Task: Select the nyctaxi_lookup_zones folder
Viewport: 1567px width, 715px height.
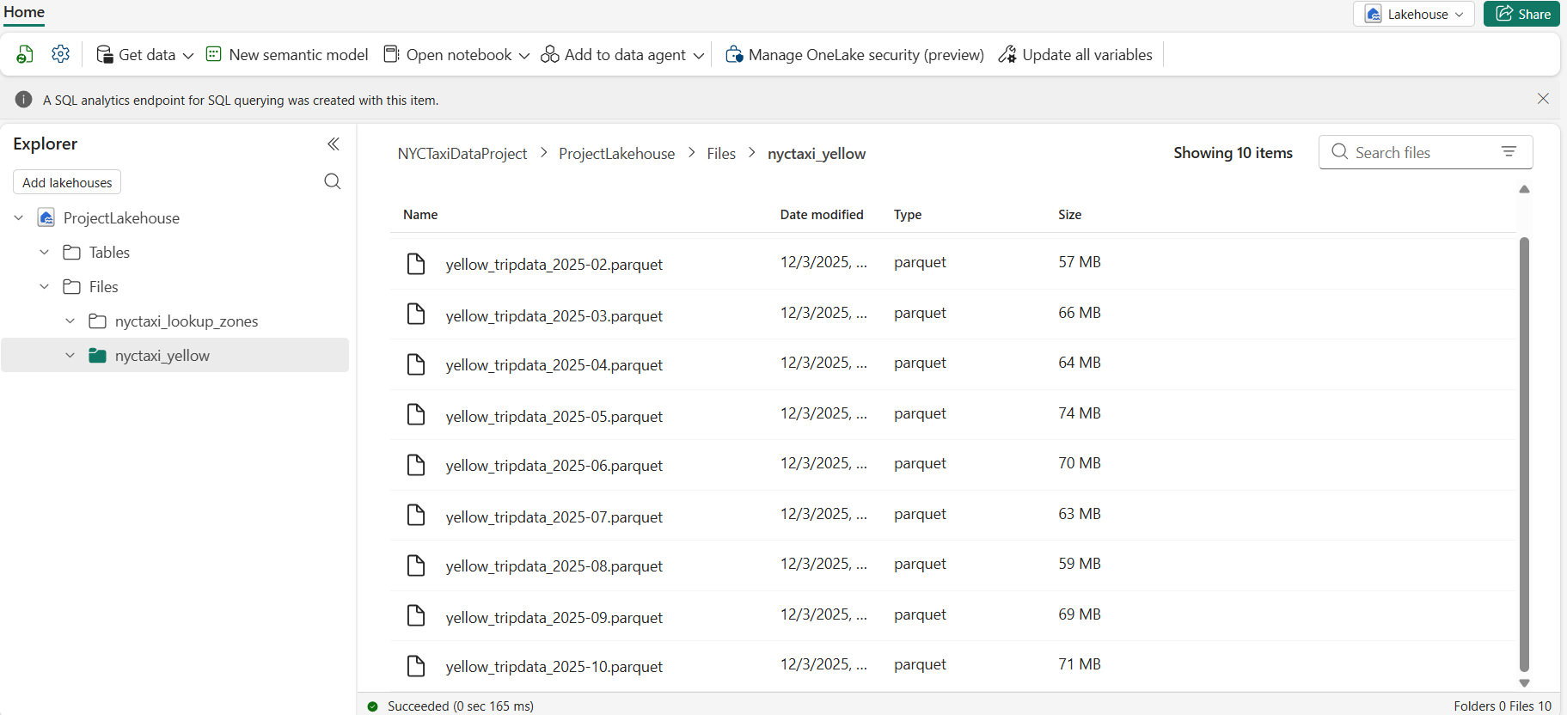Action: (186, 321)
